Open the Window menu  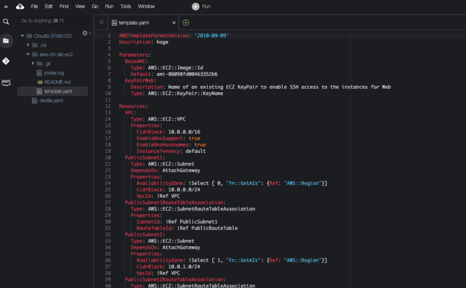pos(146,6)
